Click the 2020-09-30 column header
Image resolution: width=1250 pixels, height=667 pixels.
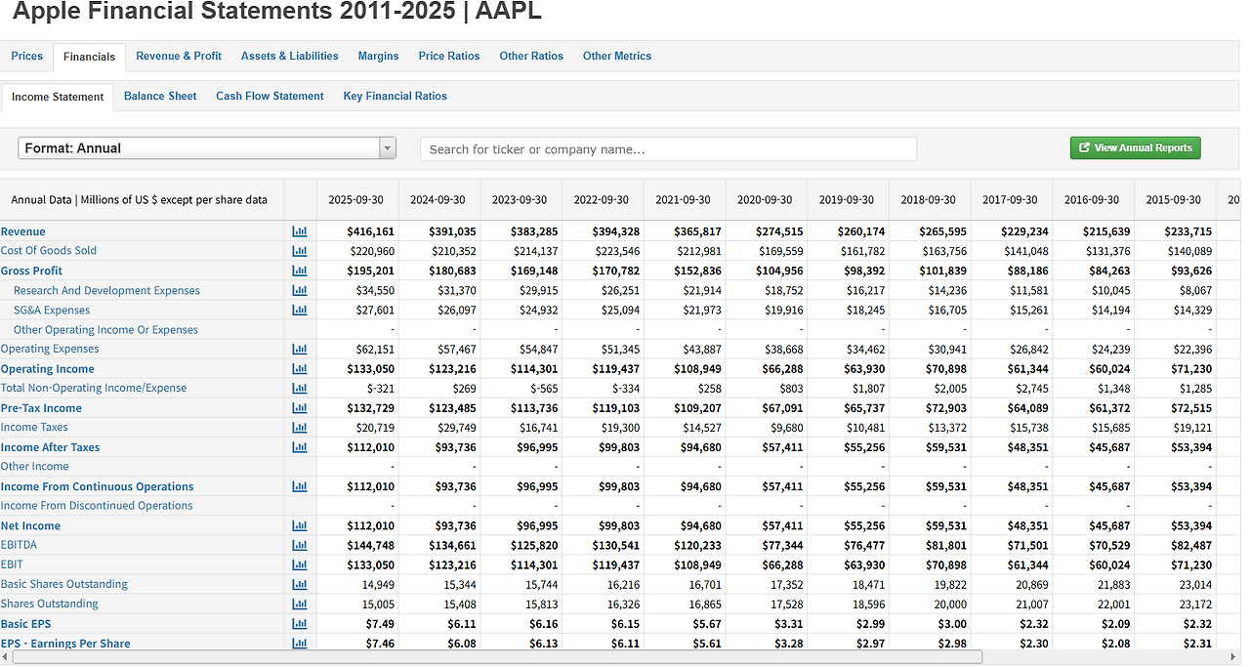tap(765, 199)
